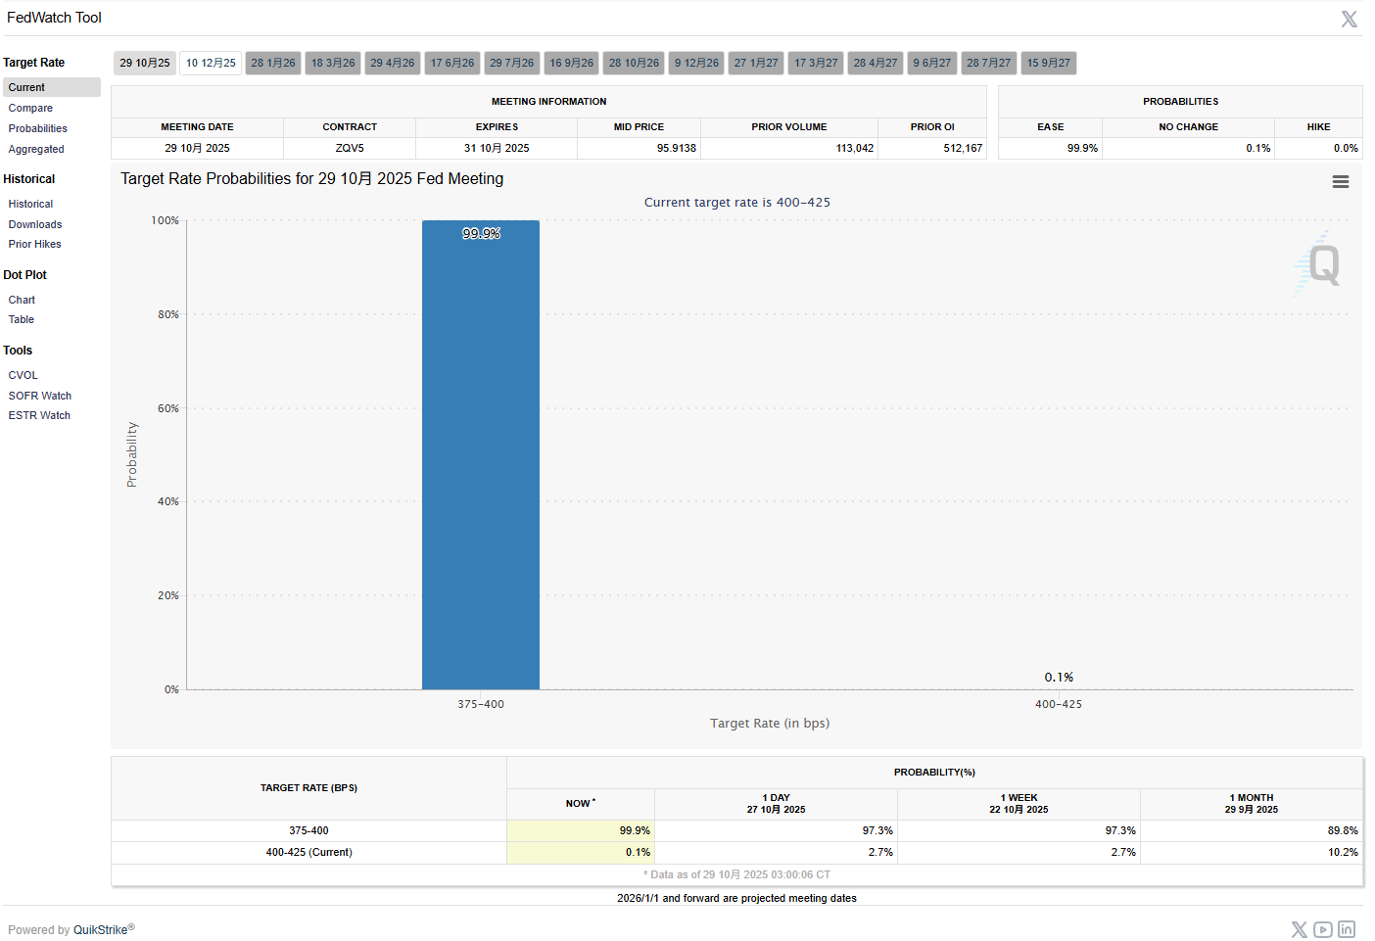This screenshot has height=941, width=1375.
Task: Click the footer X share icon
Action: 1299,930
